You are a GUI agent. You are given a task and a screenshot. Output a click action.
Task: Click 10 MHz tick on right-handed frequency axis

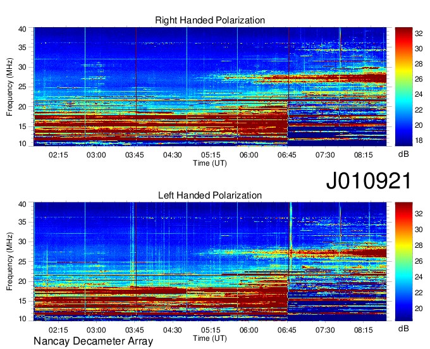point(23,144)
